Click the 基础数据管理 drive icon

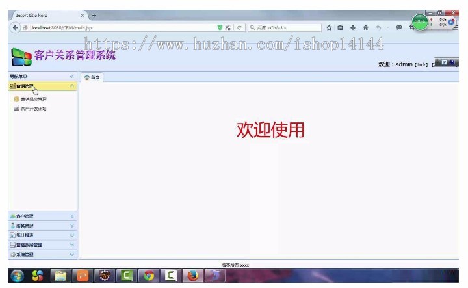click(x=12, y=245)
